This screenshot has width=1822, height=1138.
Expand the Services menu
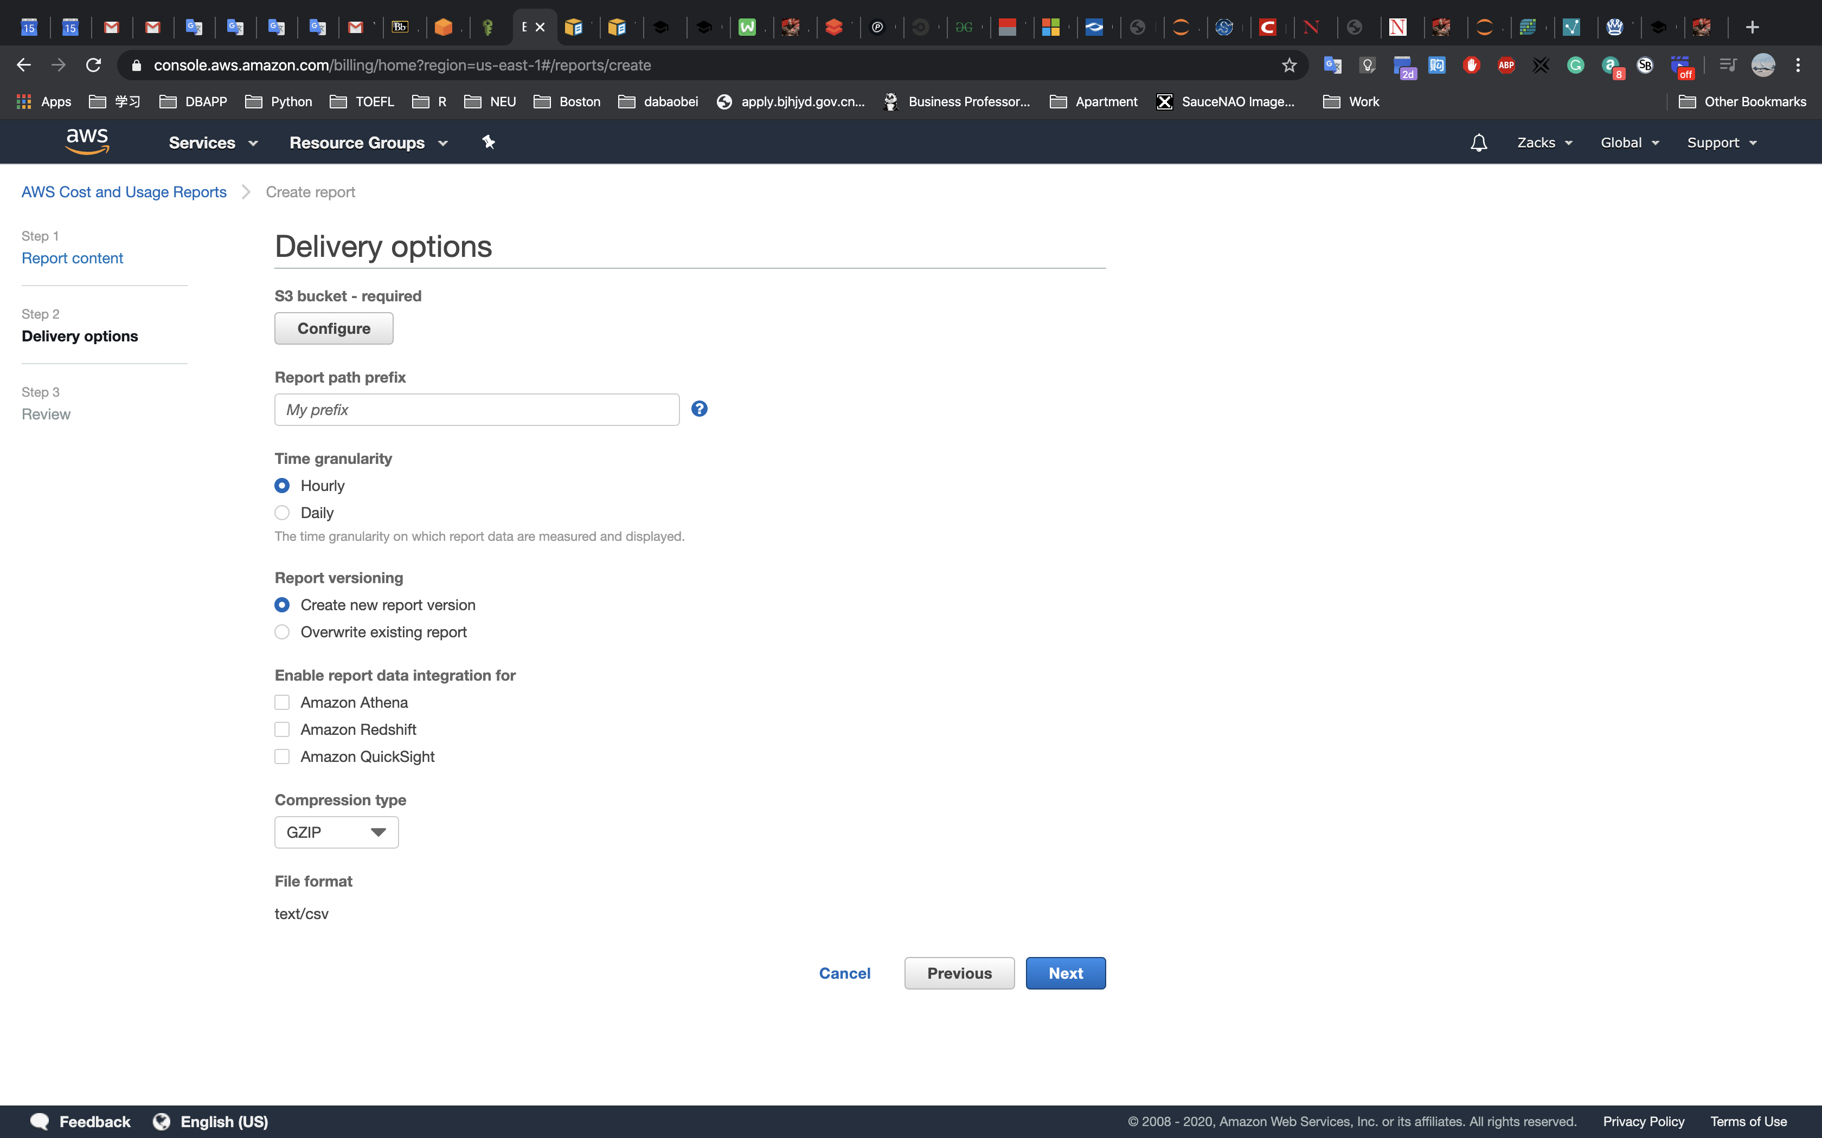click(x=213, y=142)
